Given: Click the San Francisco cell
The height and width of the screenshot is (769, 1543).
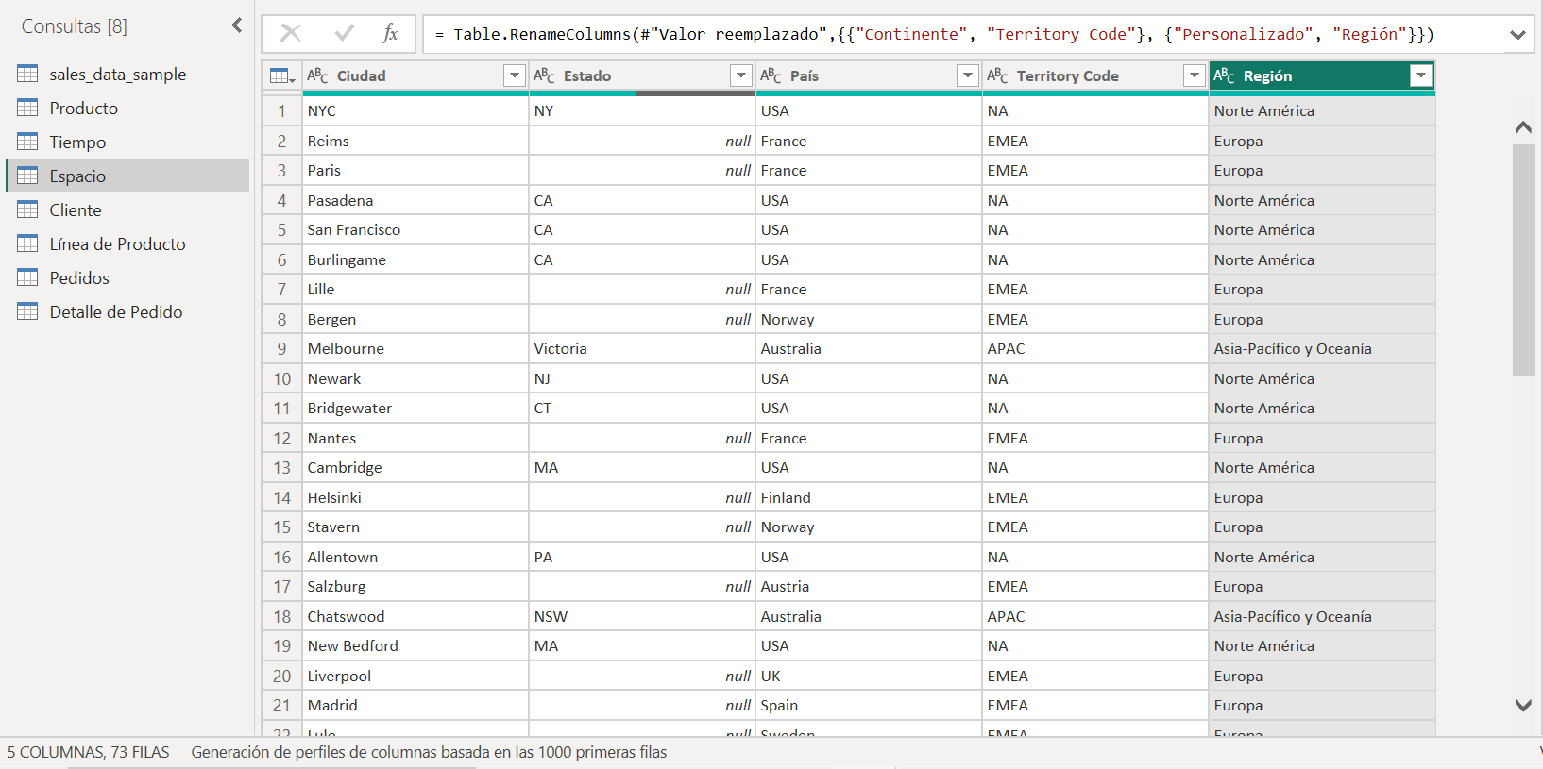Looking at the screenshot, I should point(415,229).
